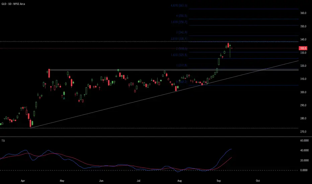Click the Jul label on time axis
The image size is (312, 184).
[x=139, y=181]
